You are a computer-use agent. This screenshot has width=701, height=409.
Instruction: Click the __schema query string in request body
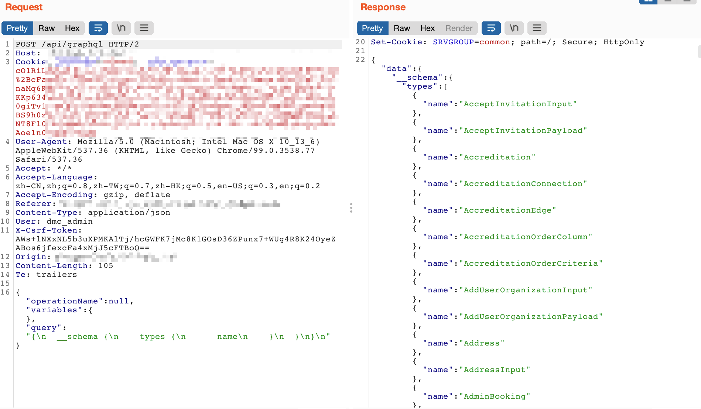[178, 337]
